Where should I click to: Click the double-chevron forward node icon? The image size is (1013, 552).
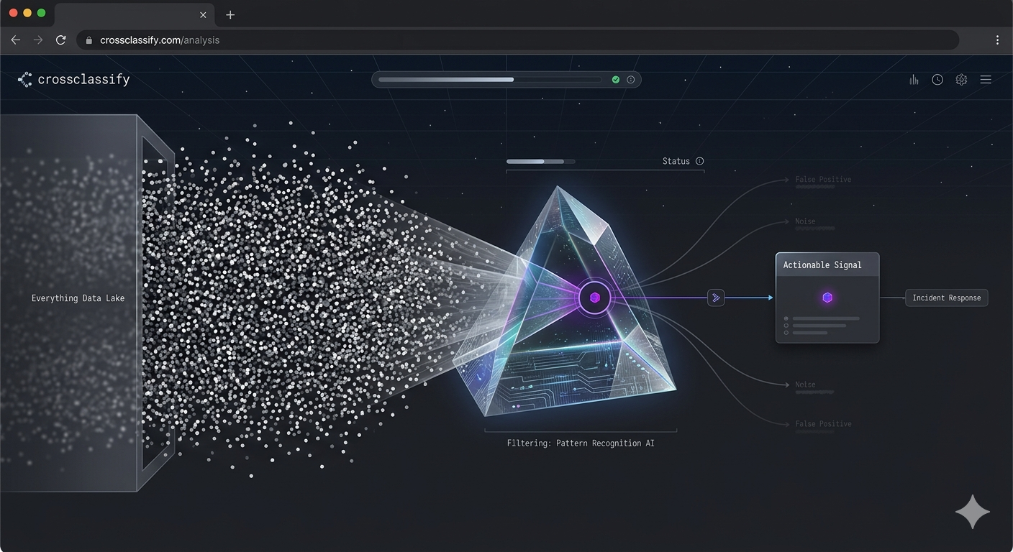pos(716,298)
